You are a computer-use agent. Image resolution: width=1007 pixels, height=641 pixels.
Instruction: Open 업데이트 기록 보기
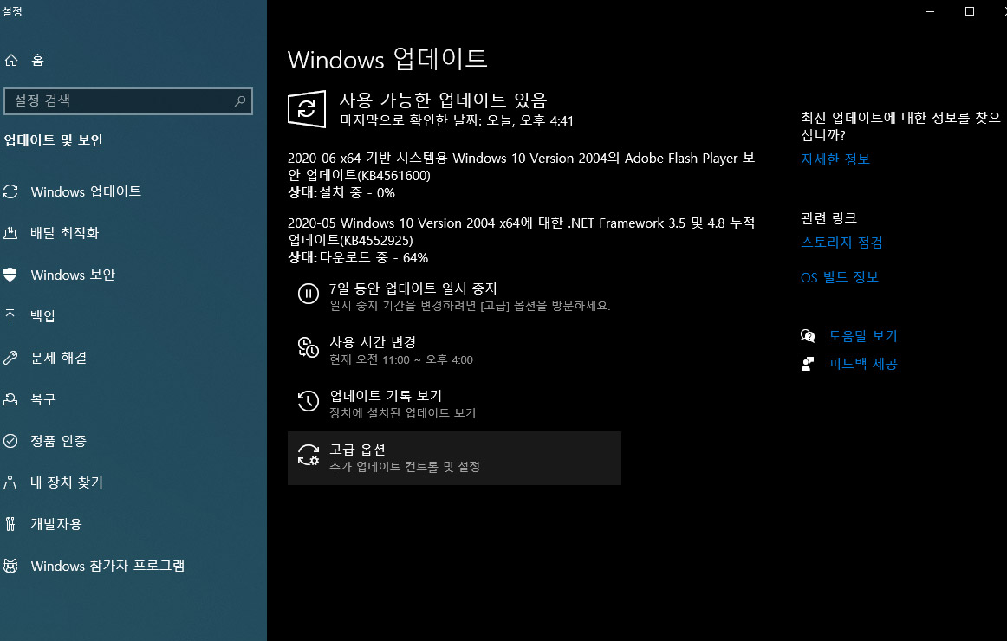coord(454,405)
